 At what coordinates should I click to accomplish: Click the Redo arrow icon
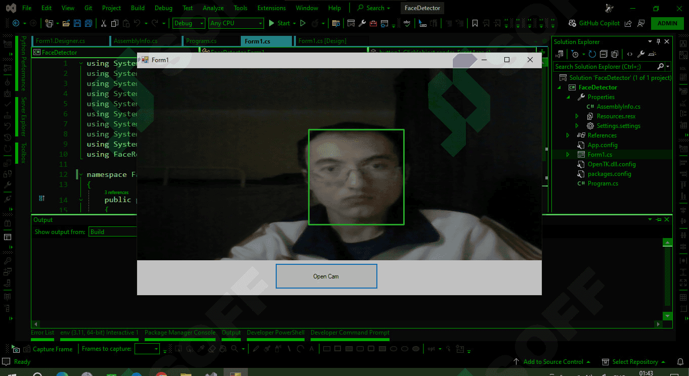pyautogui.click(x=155, y=23)
